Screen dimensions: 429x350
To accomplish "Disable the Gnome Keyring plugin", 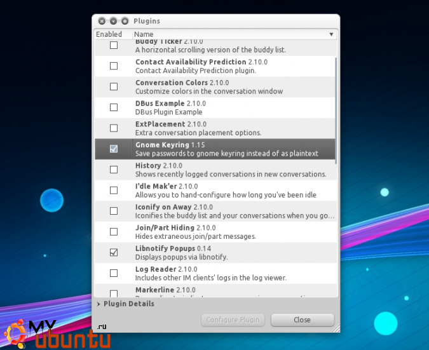I will pyautogui.click(x=114, y=149).
